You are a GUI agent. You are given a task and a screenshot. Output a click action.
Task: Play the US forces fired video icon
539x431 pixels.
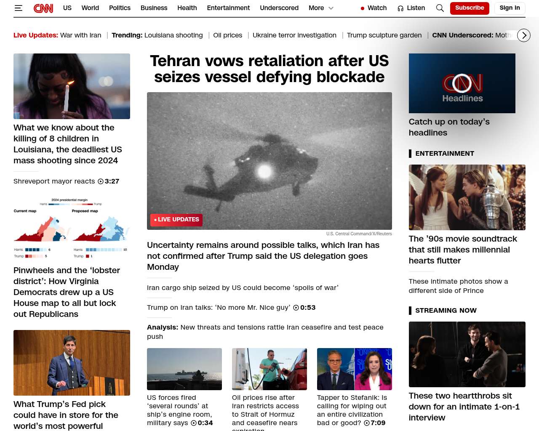(x=194, y=423)
